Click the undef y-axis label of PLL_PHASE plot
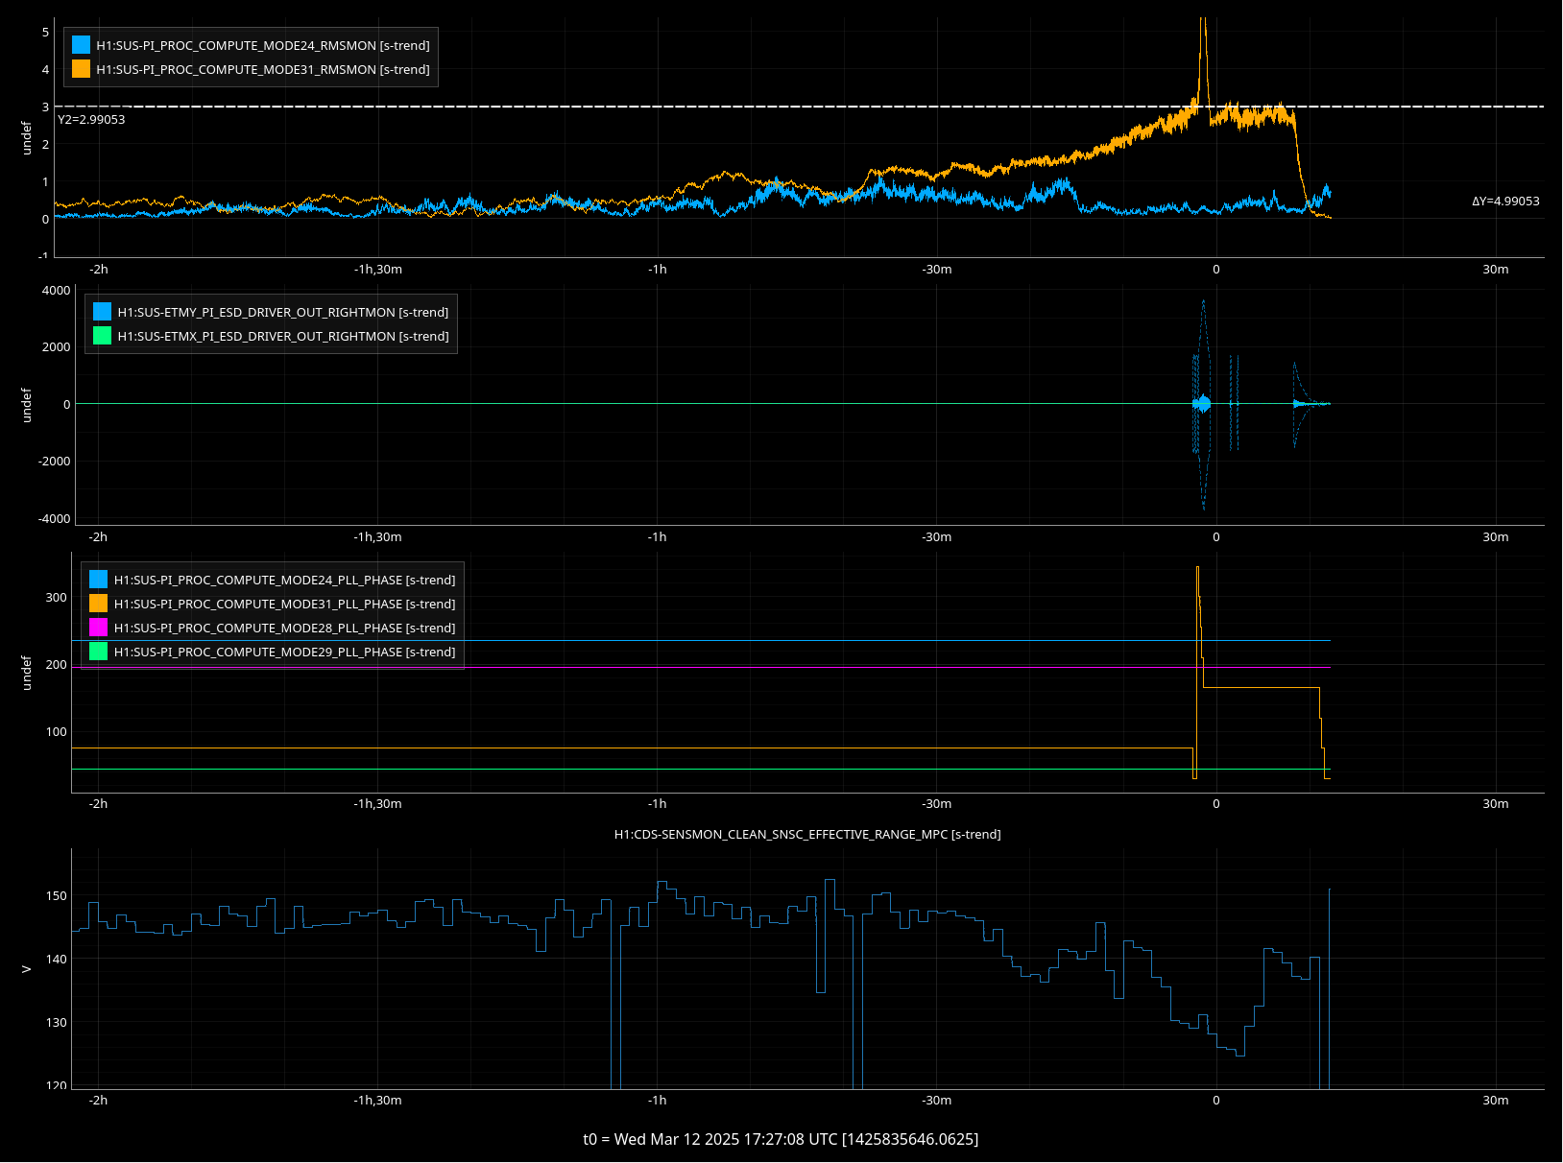The width and height of the screenshot is (1563, 1163). click(27, 673)
